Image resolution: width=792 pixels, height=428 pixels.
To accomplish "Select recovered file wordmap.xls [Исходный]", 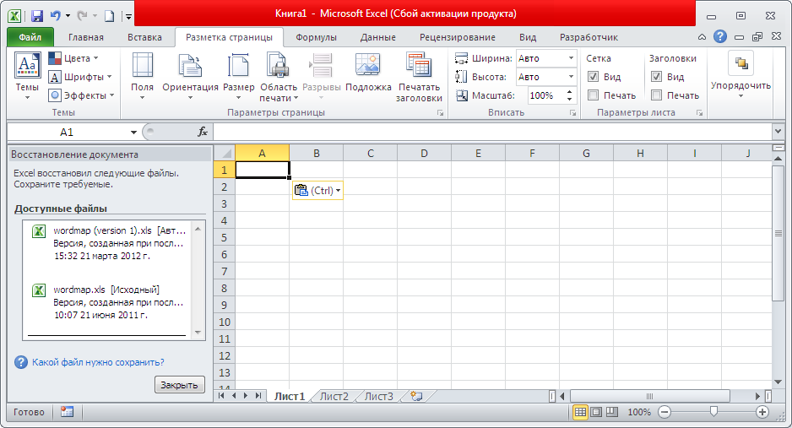I will 107,302.
